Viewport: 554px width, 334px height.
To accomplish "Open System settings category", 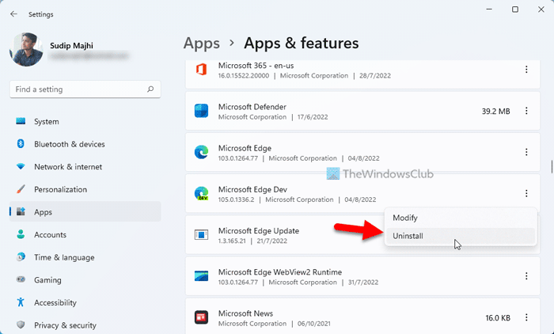I will pyautogui.click(x=85, y=122).
